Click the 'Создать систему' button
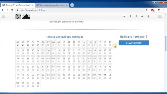The width and height of the screenshot is (167, 94). [134, 43]
